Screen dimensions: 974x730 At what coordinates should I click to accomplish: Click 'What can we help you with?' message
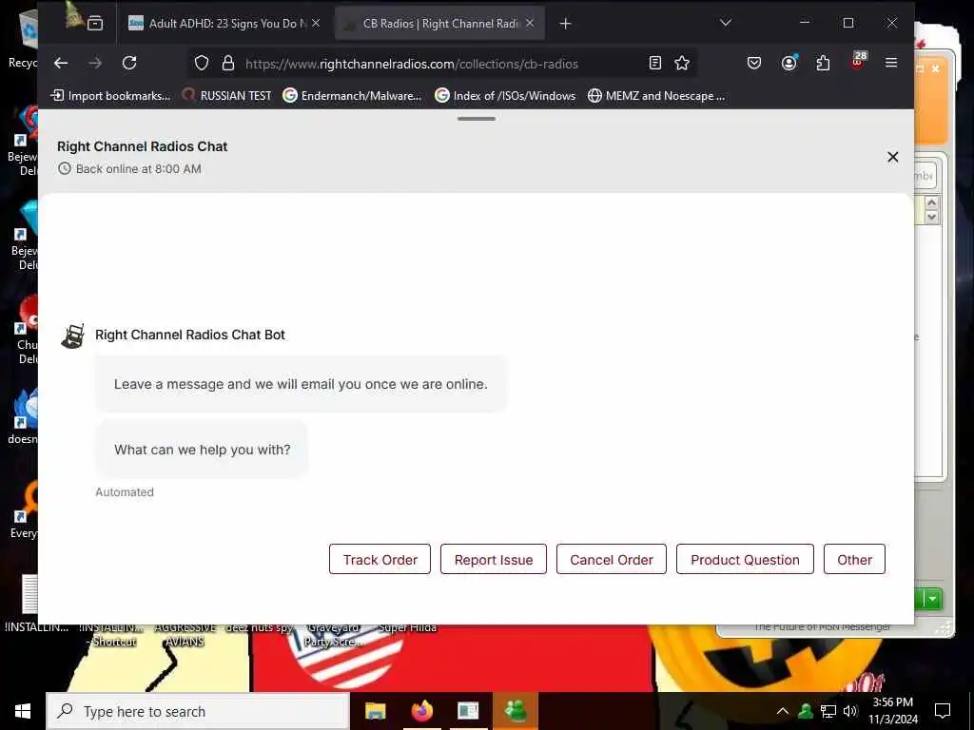click(202, 450)
